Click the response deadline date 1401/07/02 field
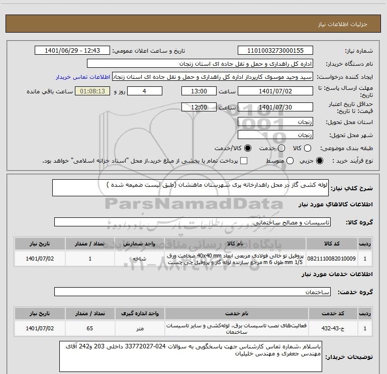The image size is (387, 374). pyautogui.click(x=275, y=91)
